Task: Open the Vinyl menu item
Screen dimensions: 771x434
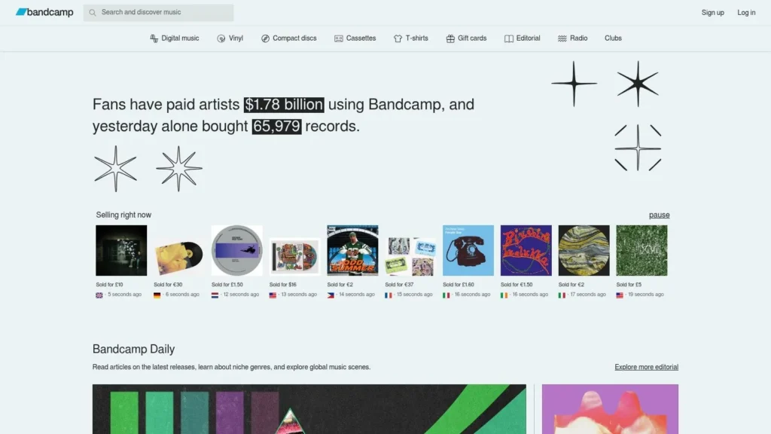Action: pyautogui.click(x=230, y=38)
